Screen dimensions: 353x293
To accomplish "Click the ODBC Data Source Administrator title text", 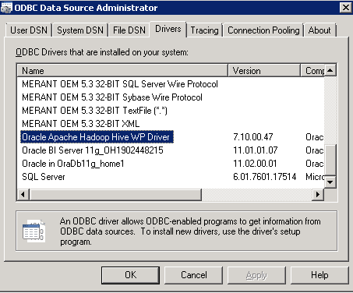I will click(x=86, y=8).
